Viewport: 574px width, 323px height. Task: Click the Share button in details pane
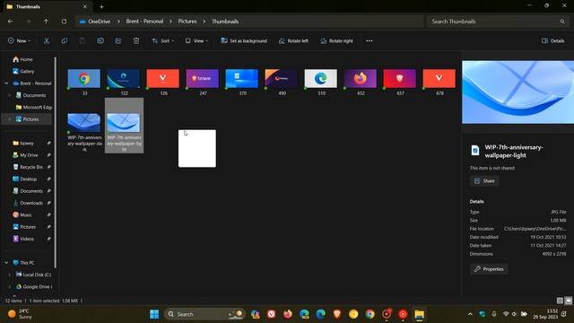pyautogui.click(x=484, y=181)
